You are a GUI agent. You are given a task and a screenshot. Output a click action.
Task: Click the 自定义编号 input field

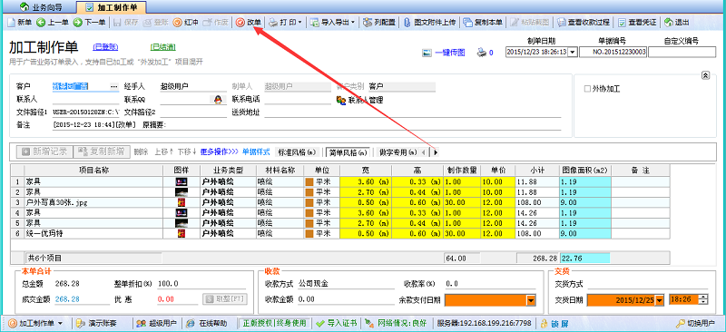click(x=682, y=52)
